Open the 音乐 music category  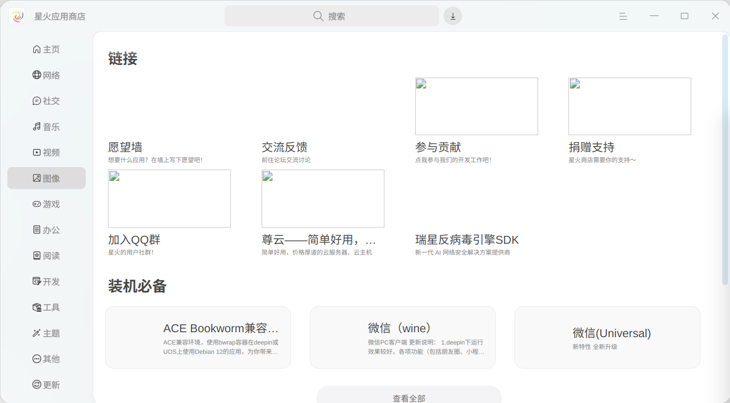pyautogui.click(x=47, y=127)
